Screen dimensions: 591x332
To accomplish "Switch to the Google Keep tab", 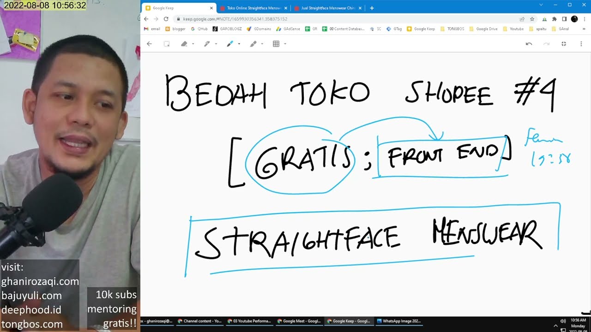I will coord(178,8).
